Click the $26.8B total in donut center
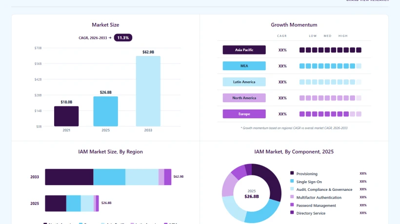400x224 pixels. point(252,197)
